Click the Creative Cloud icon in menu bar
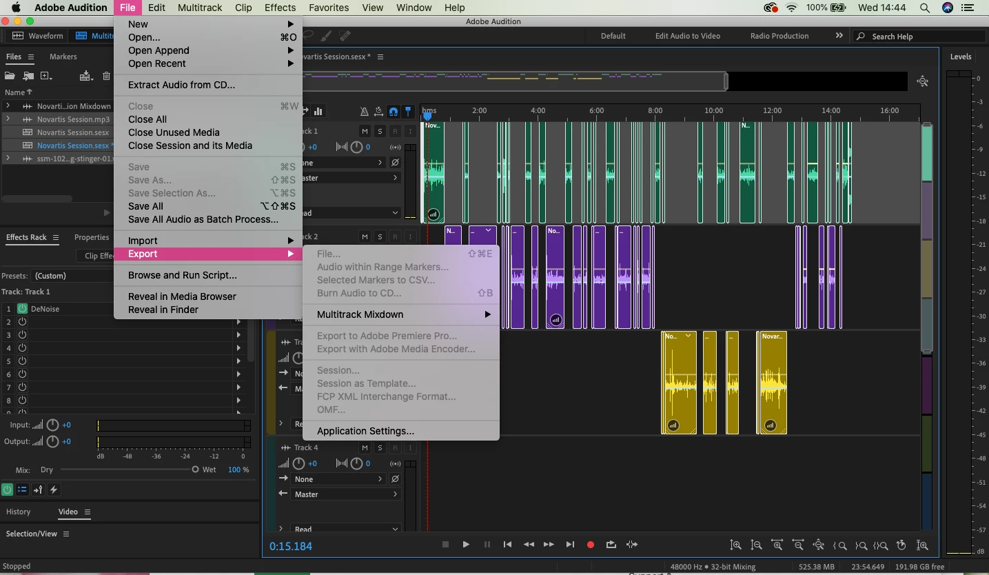Image resolution: width=989 pixels, height=575 pixels. (771, 8)
